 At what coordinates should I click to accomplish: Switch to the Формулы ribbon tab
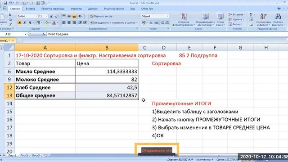pos(76,9)
